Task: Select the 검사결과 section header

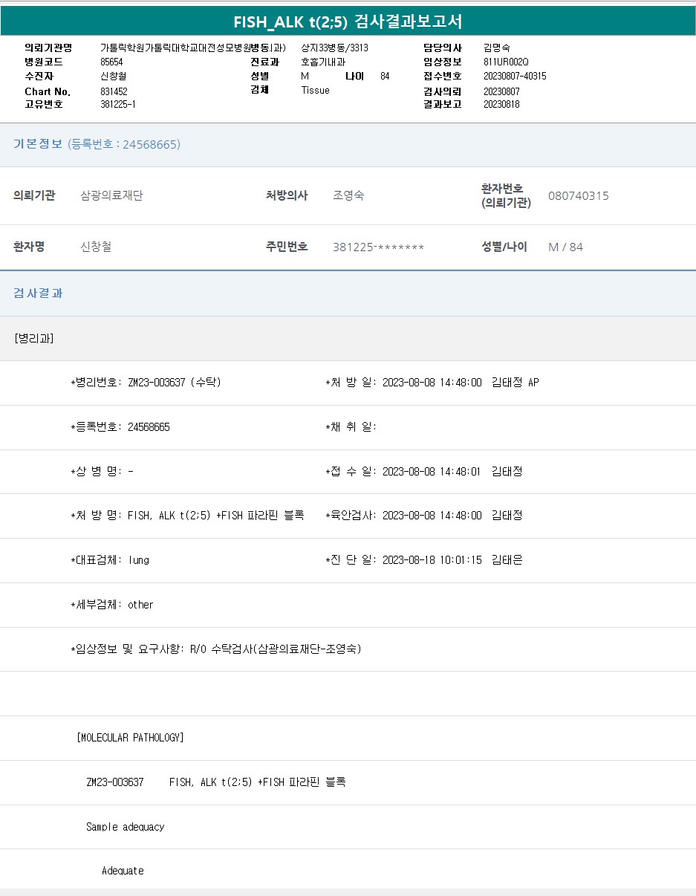Action: point(38,293)
